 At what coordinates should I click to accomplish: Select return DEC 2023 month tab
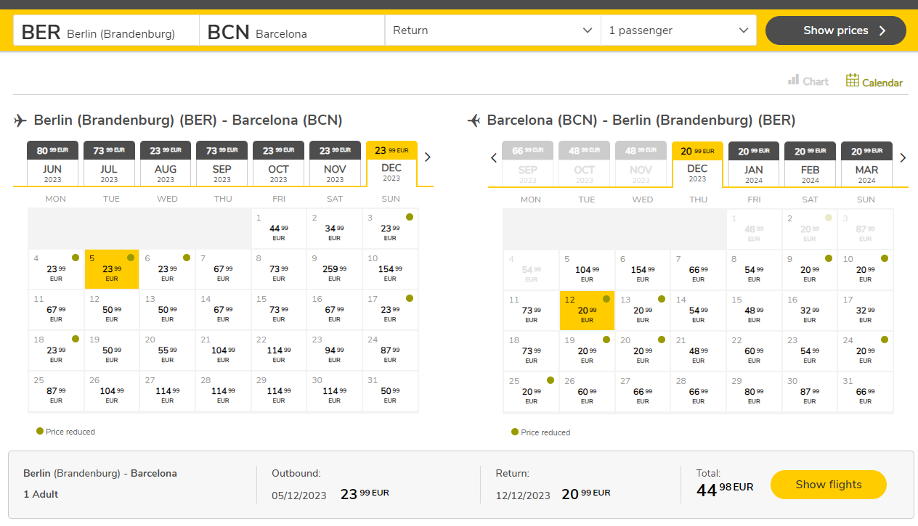697,164
